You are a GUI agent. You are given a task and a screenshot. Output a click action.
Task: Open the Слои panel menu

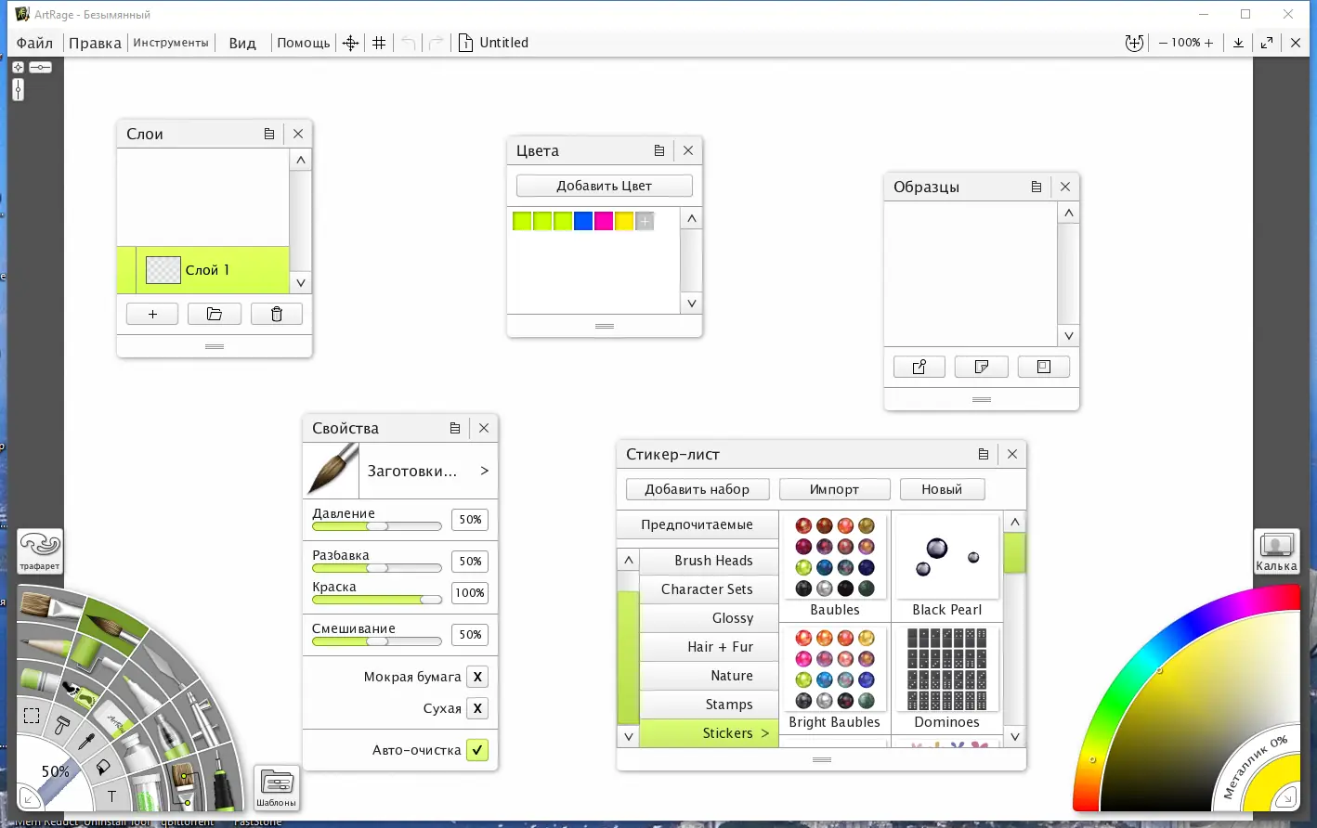[269, 134]
